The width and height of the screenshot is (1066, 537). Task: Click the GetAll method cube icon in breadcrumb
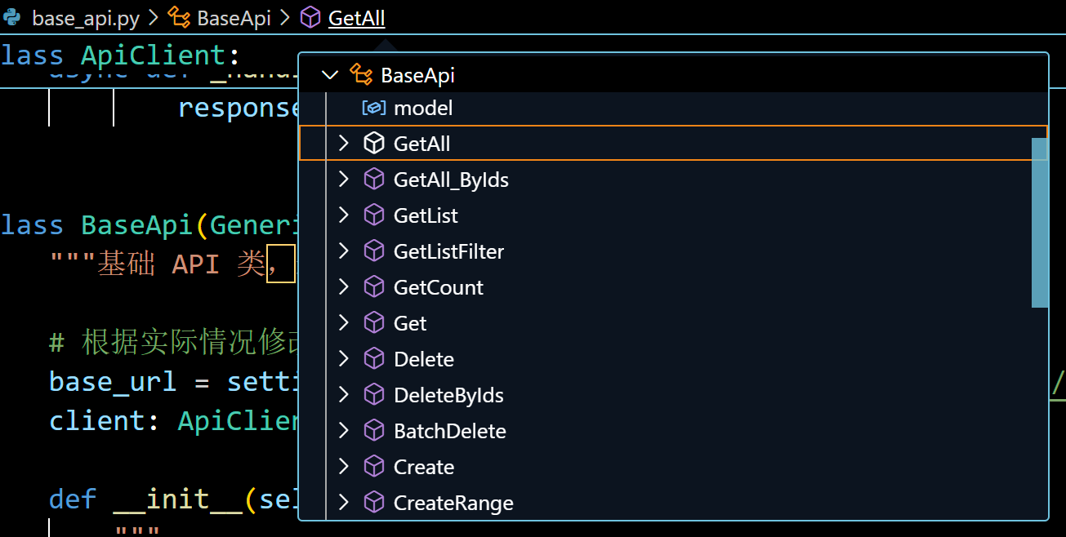point(310,18)
